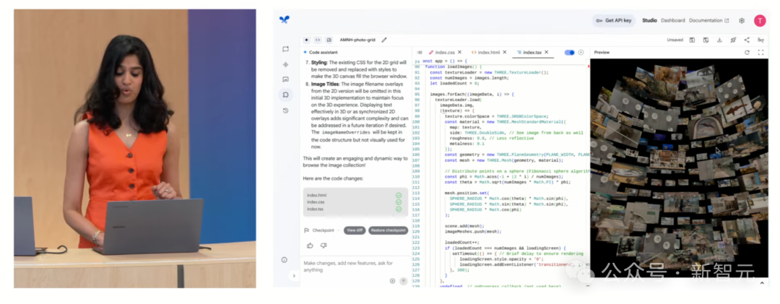The width and height of the screenshot is (780, 304).
Task: Click the 3D photo sphere in Preview
Action: (x=679, y=169)
